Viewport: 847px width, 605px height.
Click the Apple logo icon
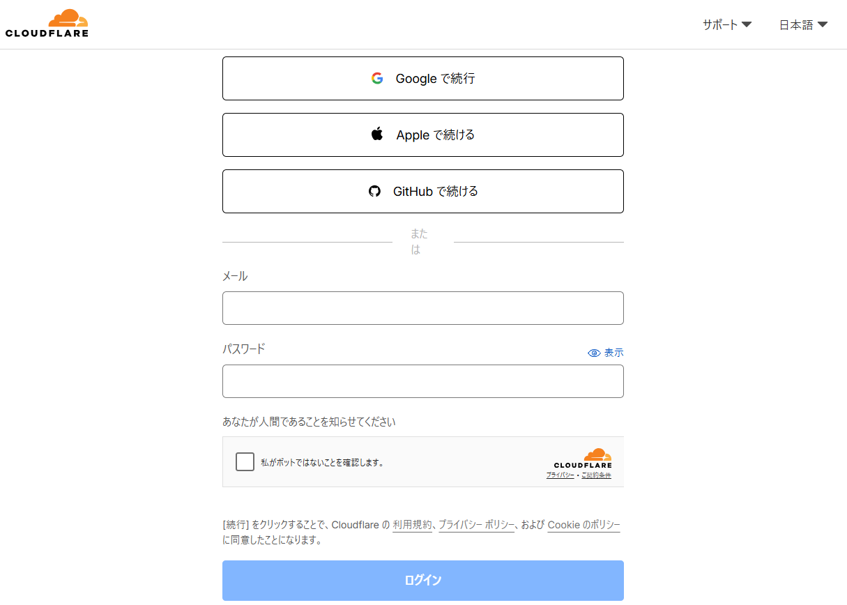[377, 135]
